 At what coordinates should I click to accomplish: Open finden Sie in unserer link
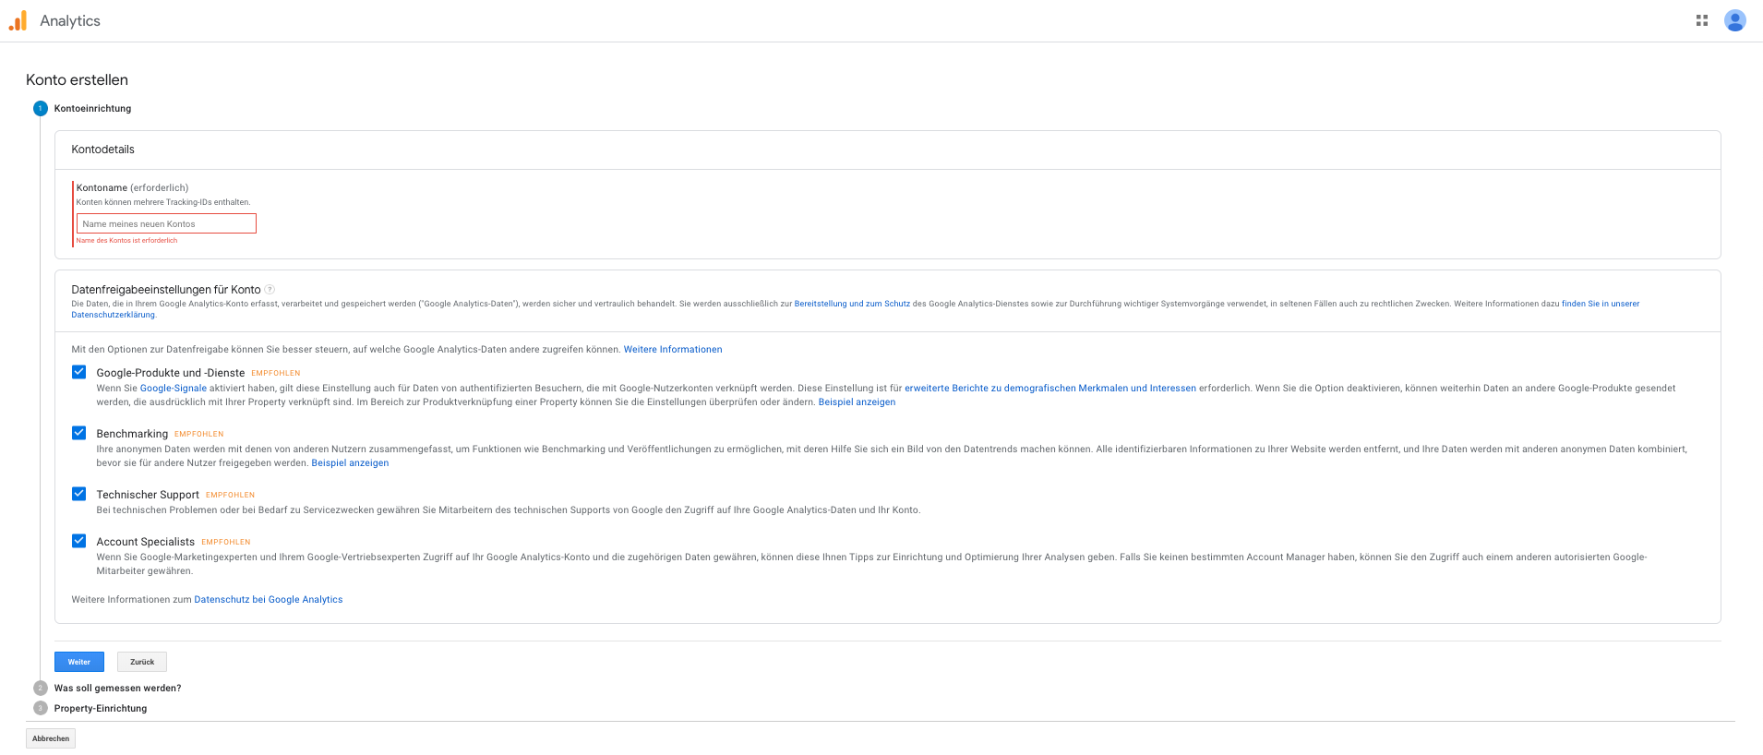[1601, 304]
